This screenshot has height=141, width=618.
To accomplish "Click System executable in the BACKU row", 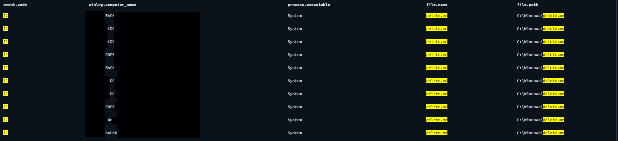I will coord(295,133).
